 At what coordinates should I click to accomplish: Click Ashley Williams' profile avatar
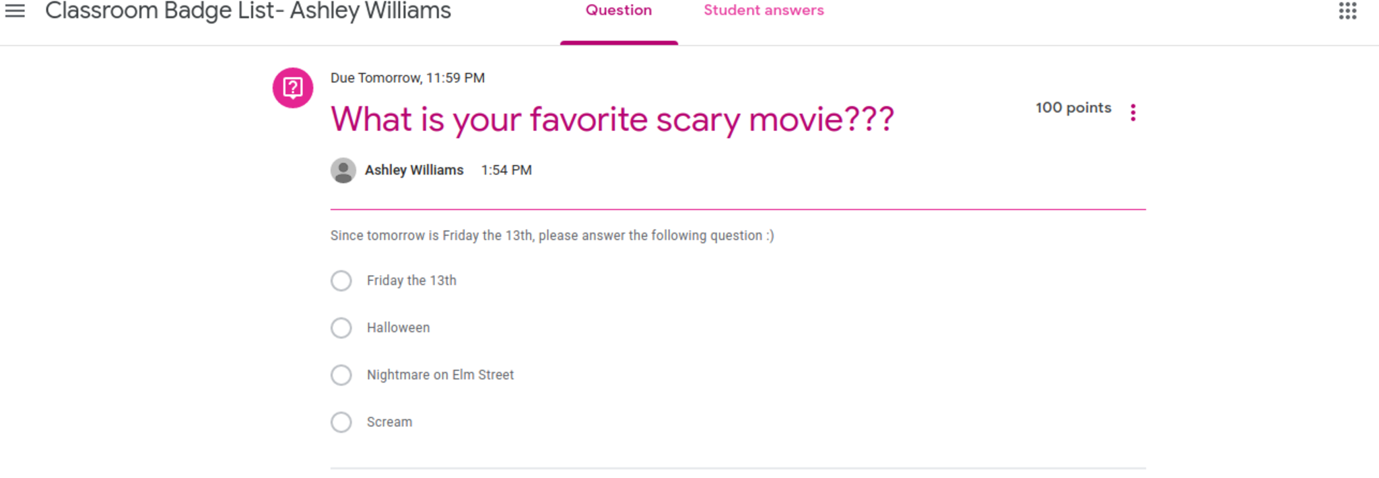coord(343,170)
